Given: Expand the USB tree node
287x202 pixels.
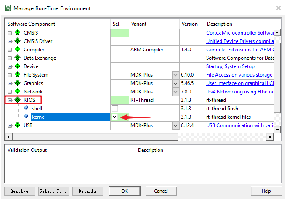Looking at the screenshot, I should [x=10, y=125].
